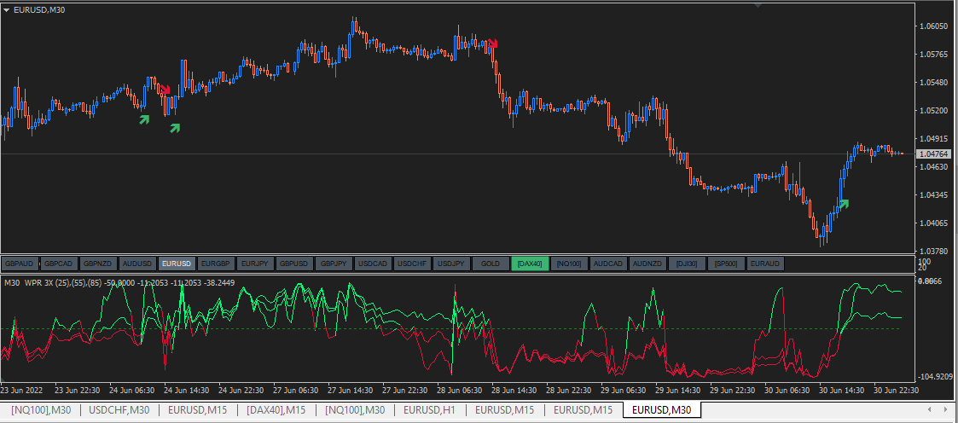Click price axis level 1.05765
The image size is (958, 423).
tap(932, 55)
